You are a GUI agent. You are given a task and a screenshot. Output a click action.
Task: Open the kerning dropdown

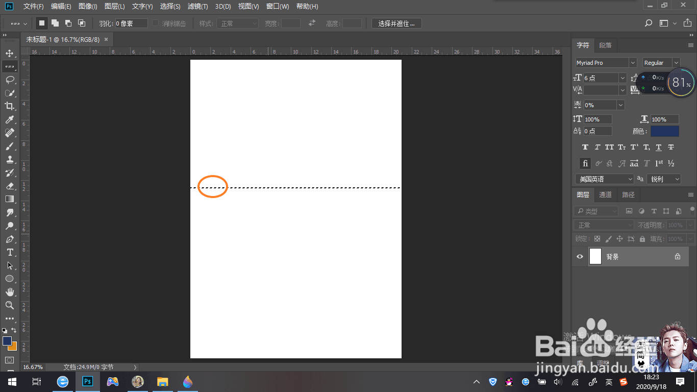point(623,90)
